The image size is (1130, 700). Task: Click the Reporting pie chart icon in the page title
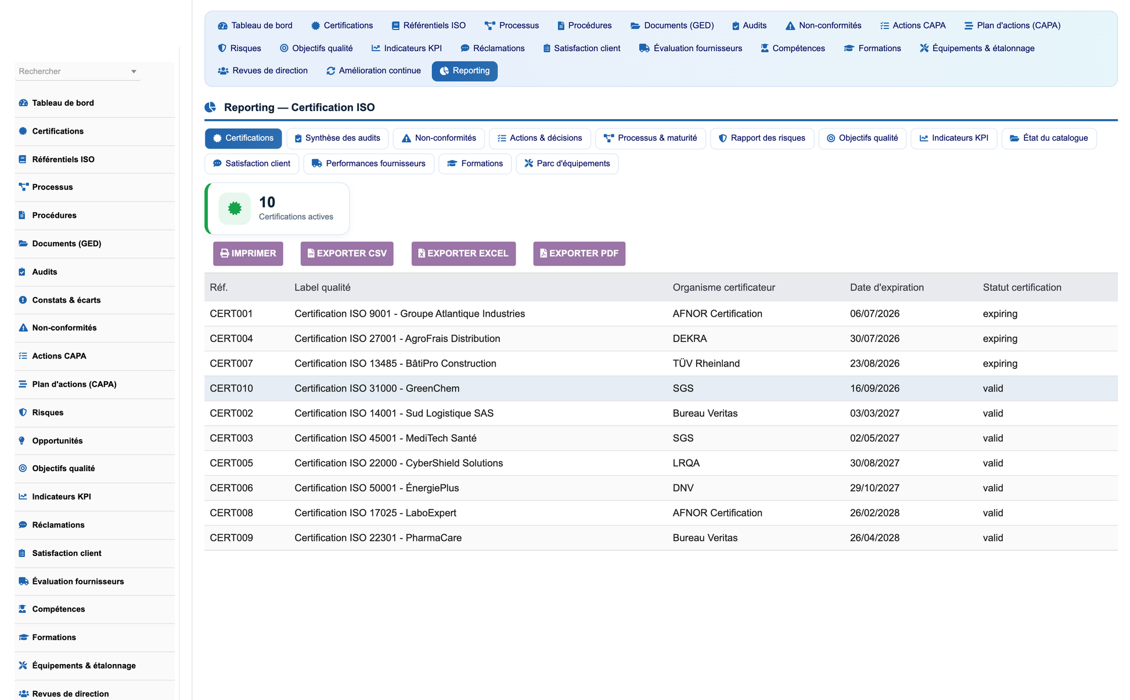pos(210,107)
